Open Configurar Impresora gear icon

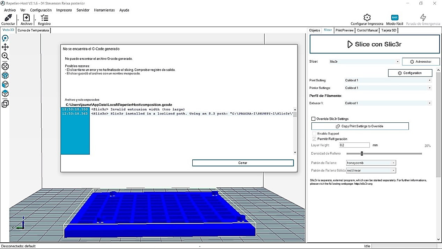point(367,18)
